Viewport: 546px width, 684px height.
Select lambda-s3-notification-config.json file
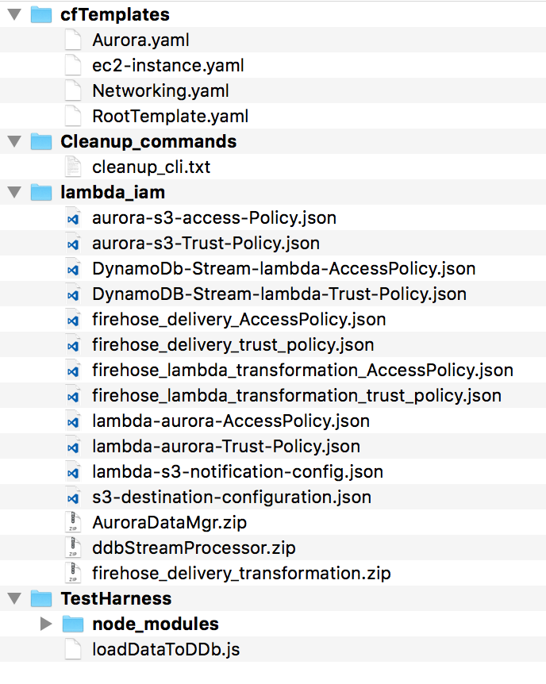coord(273,471)
